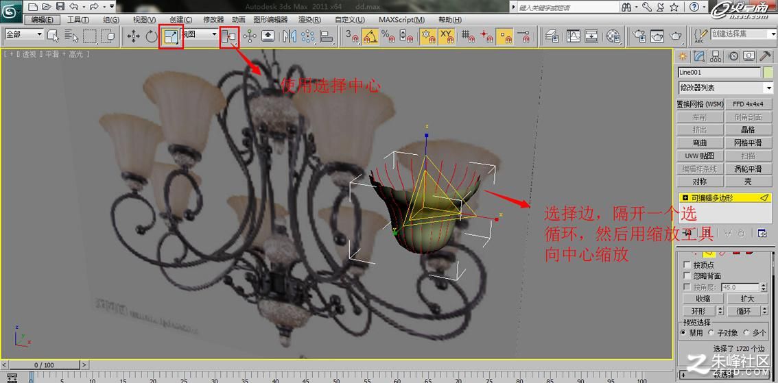This screenshot has width=778, height=383.
Task: Activate the Select and Move tool
Action: [x=134, y=36]
